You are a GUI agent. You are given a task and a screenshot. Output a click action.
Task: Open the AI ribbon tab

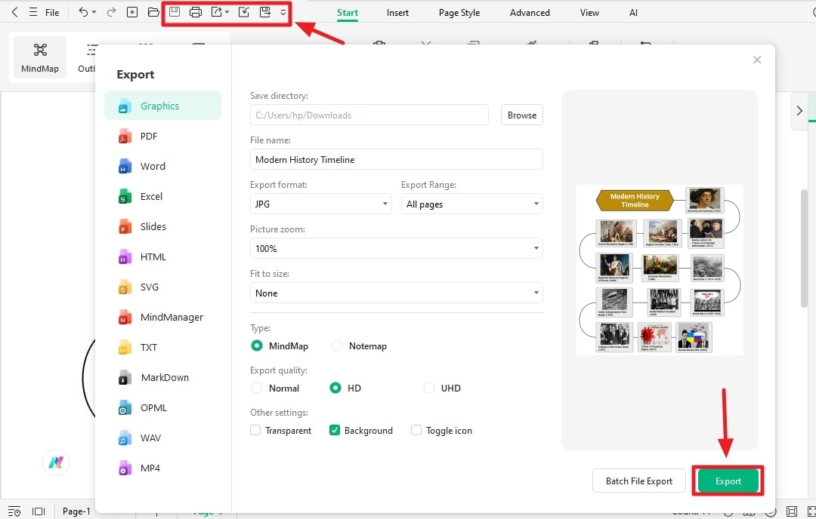[x=633, y=13]
